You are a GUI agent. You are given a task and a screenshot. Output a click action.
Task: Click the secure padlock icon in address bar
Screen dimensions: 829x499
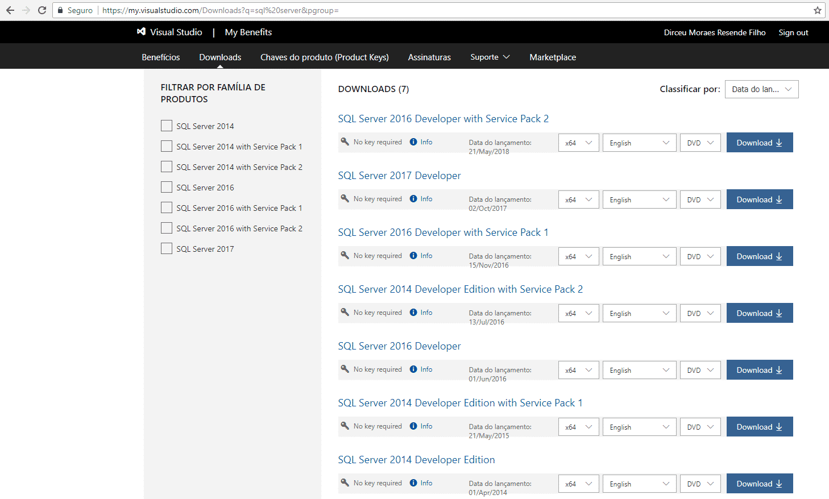pos(60,10)
